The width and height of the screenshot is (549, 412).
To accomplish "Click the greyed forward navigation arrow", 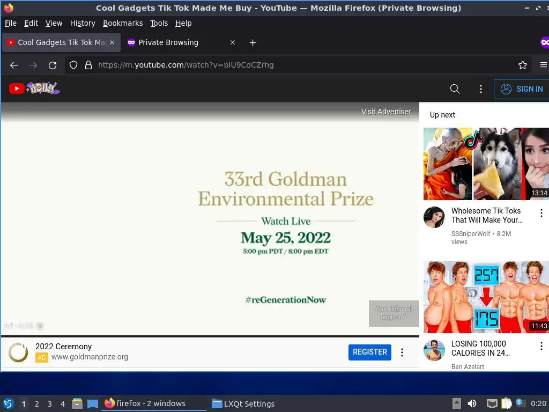I will click(33, 65).
